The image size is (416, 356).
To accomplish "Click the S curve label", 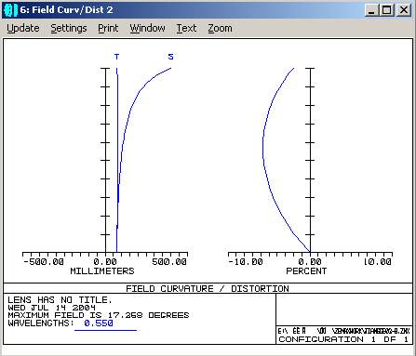I will click(x=170, y=57).
